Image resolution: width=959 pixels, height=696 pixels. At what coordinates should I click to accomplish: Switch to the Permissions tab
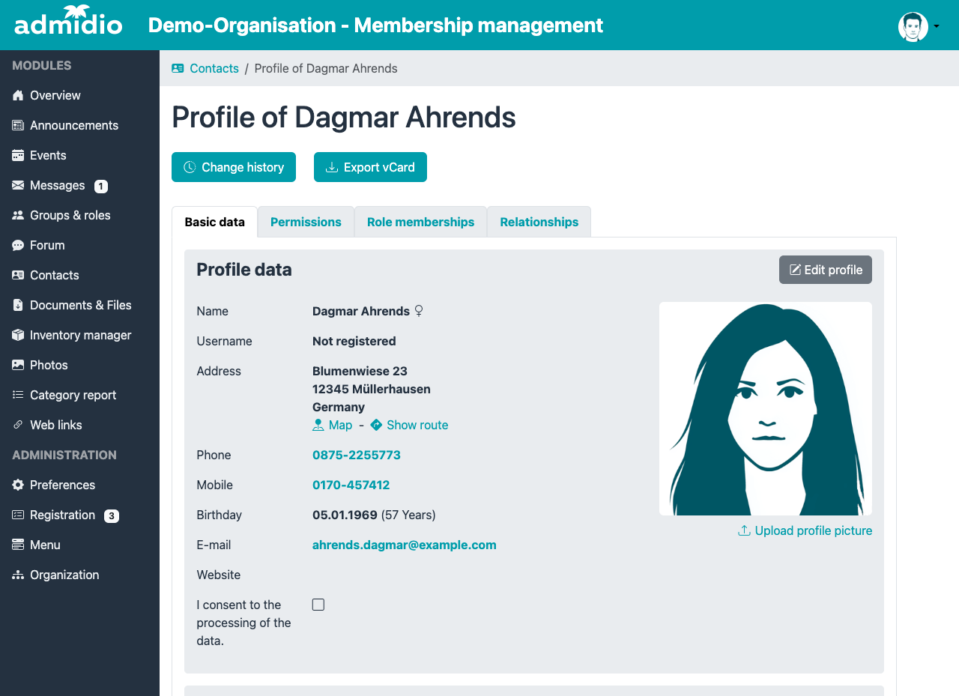click(306, 222)
